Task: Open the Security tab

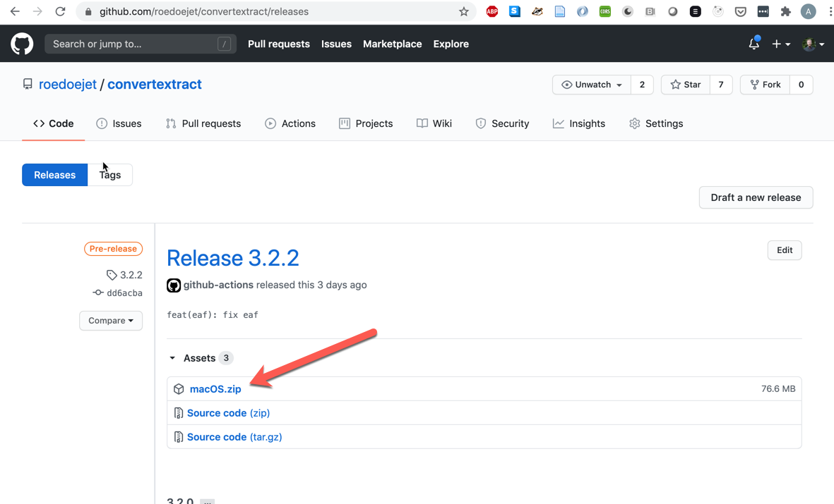Action: [502, 123]
